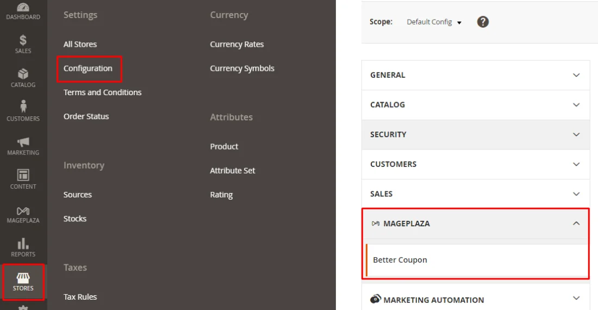The height and width of the screenshot is (310, 598).
Task: Click the GENERAL section title
Action: [388, 75]
